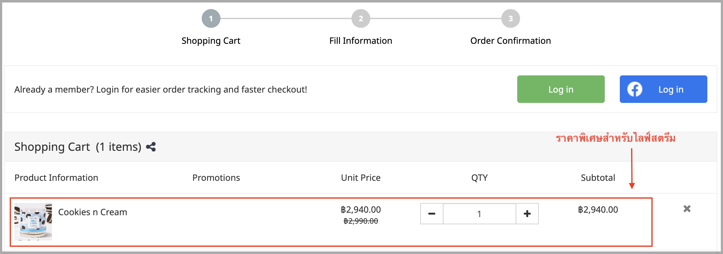Go to Fill Information step label

(x=361, y=41)
